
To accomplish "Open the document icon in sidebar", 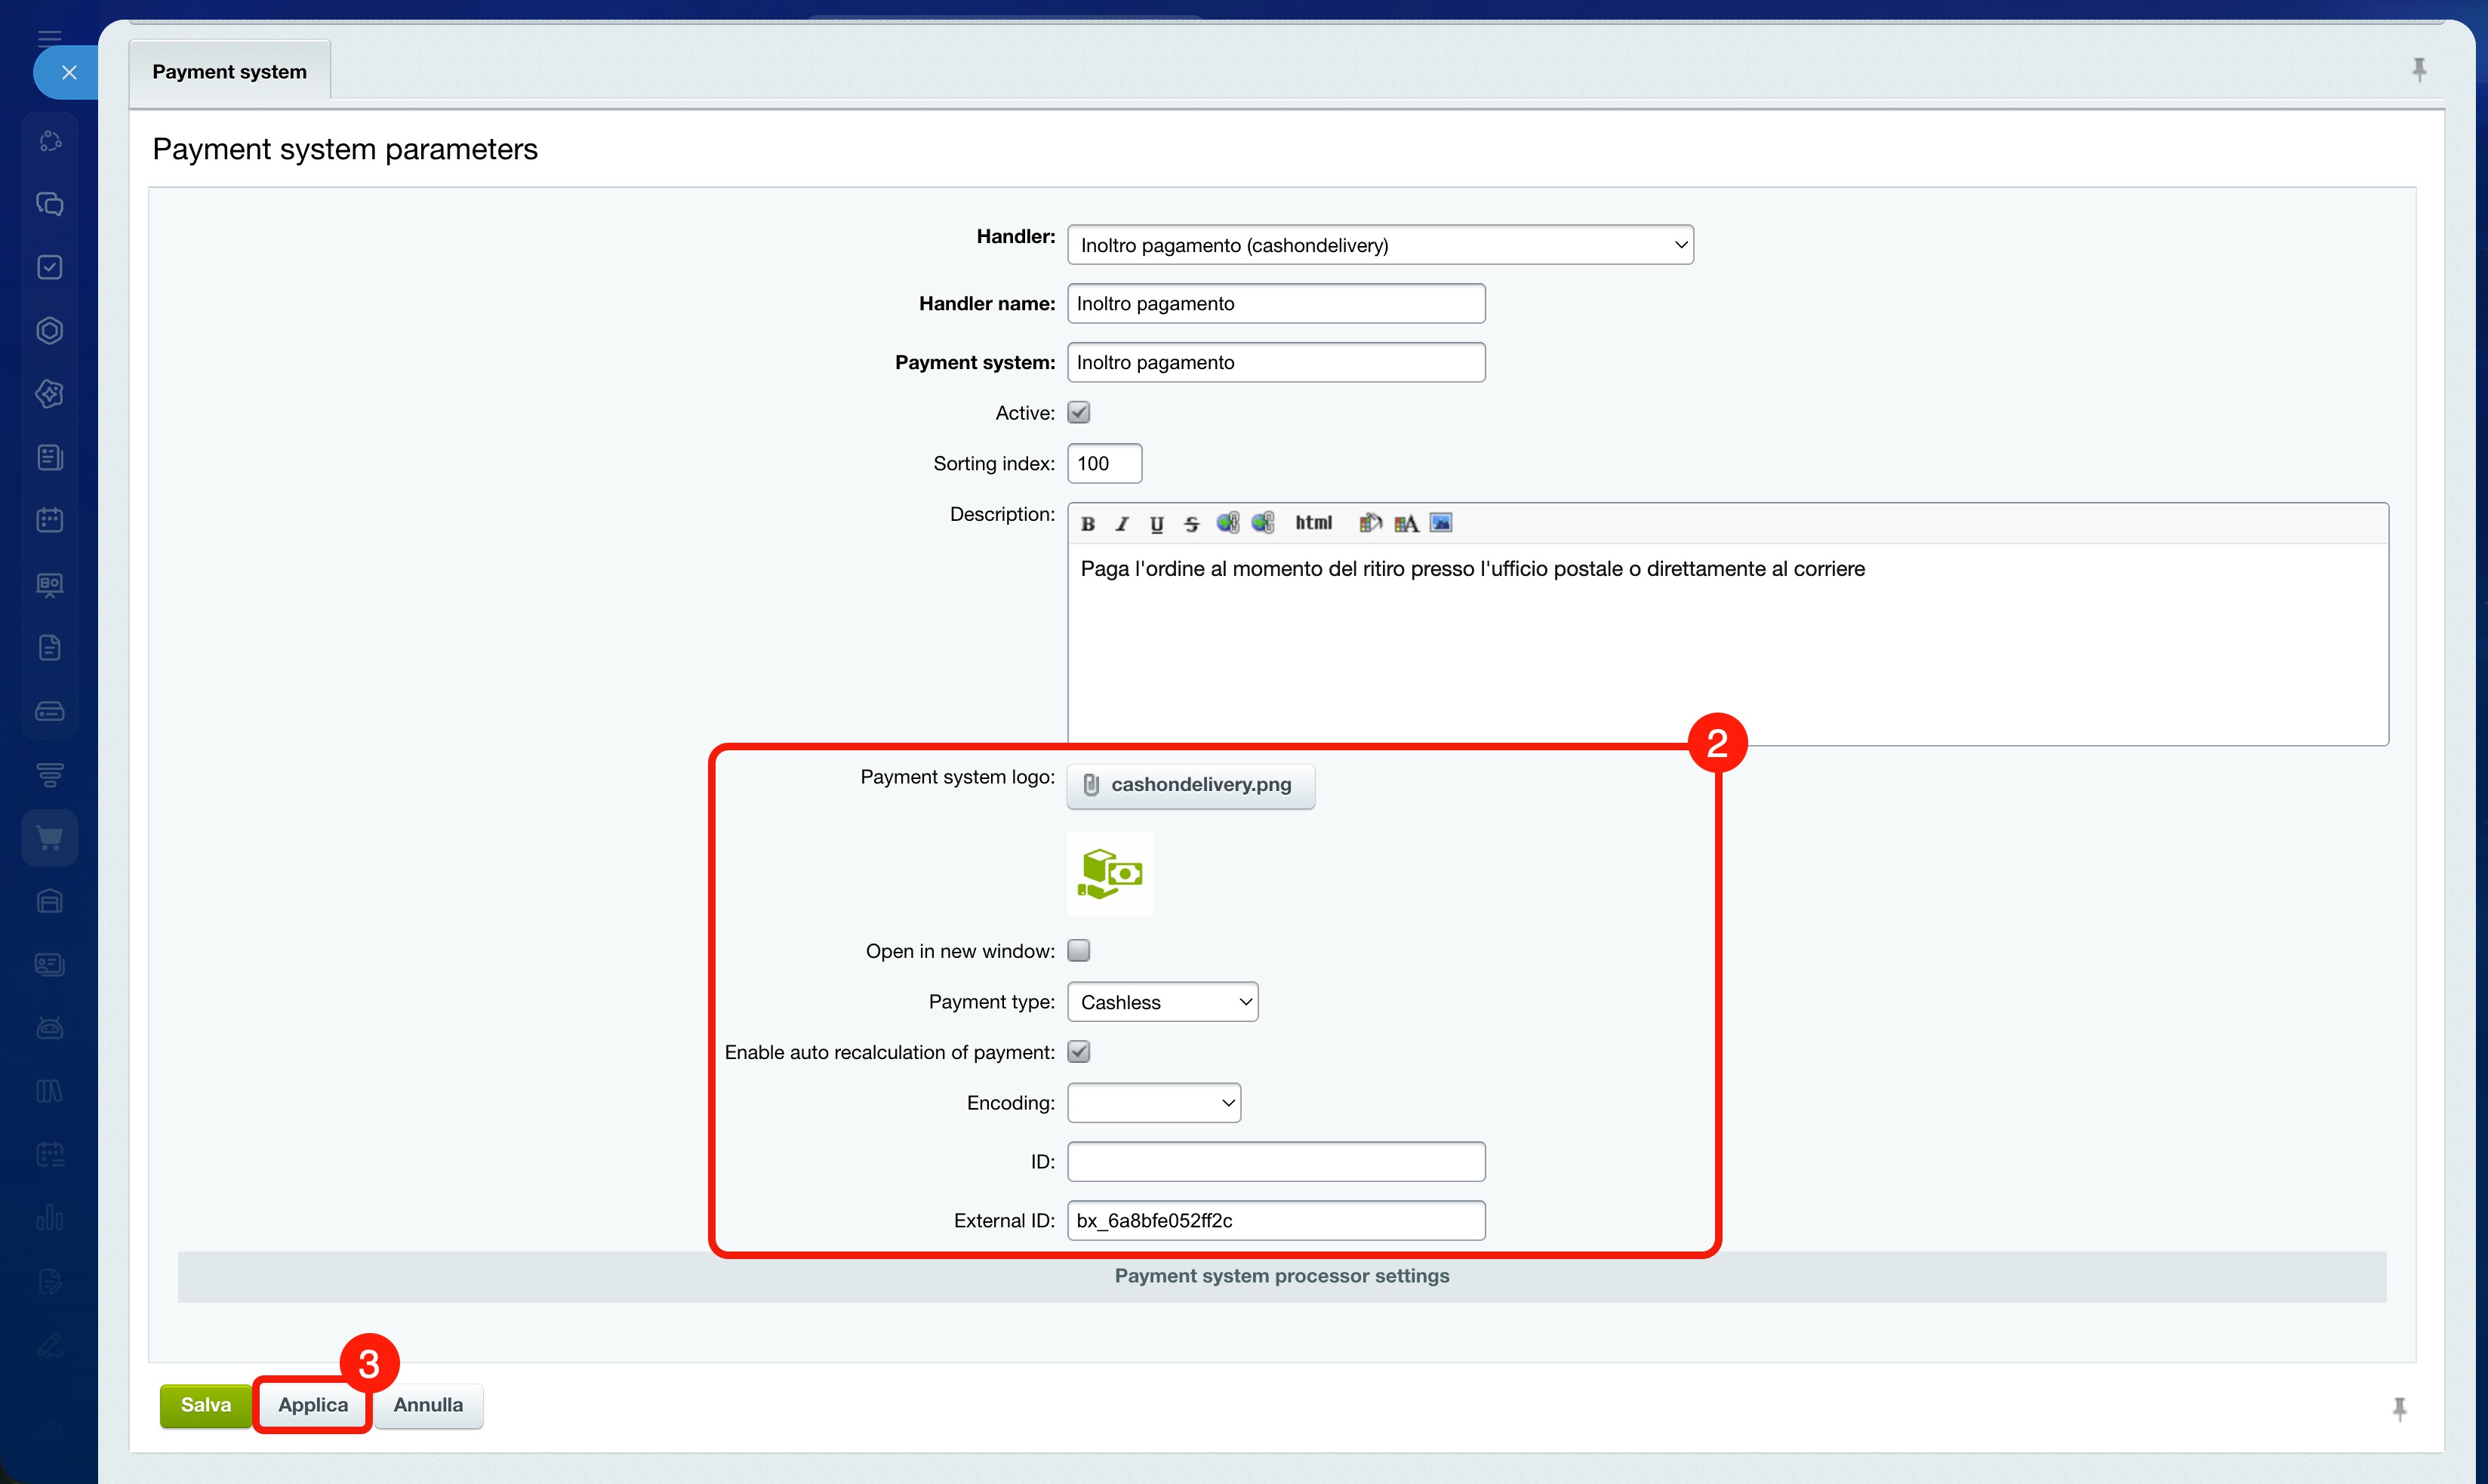I will [50, 647].
